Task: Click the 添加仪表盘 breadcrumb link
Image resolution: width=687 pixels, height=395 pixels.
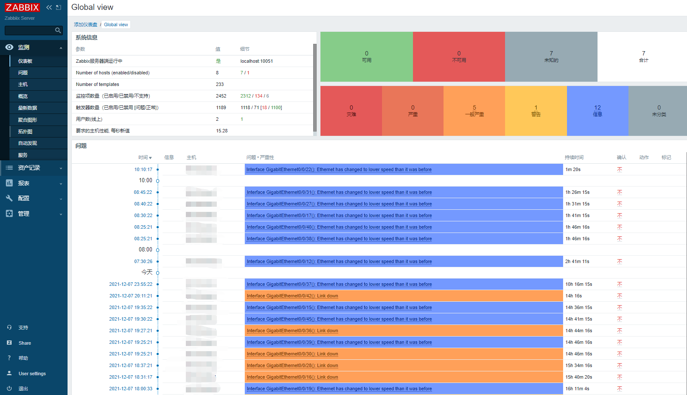Action: coord(86,24)
